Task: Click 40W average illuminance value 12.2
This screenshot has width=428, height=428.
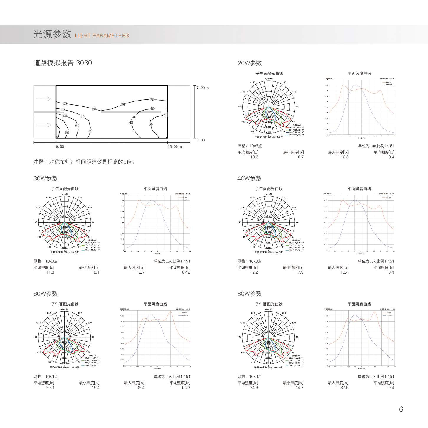Action: (254, 272)
